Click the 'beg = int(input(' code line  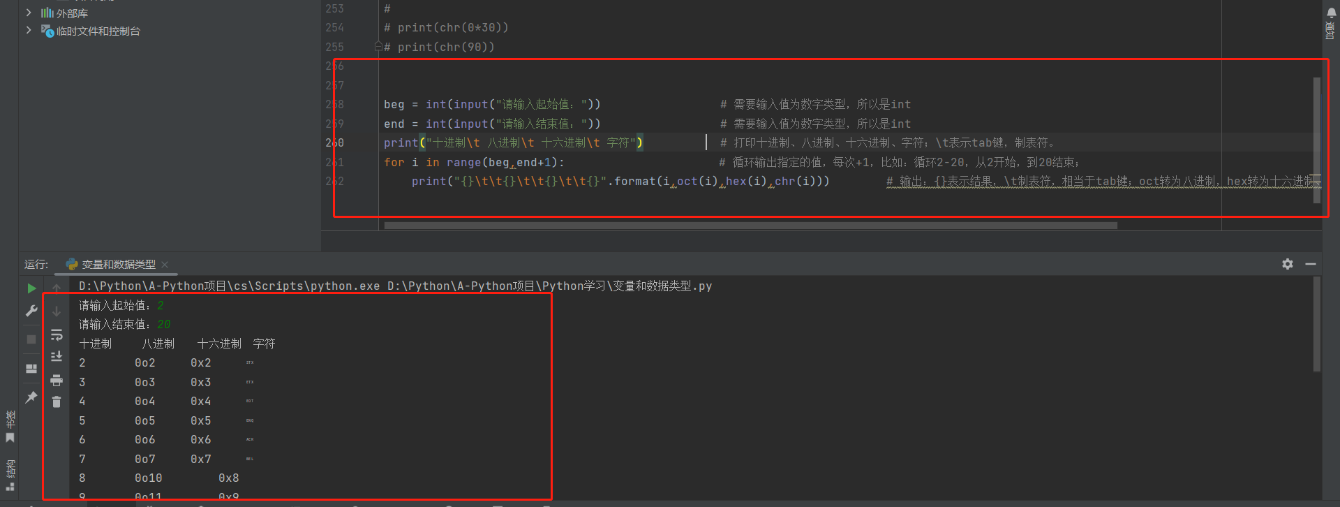(x=492, y=104)
